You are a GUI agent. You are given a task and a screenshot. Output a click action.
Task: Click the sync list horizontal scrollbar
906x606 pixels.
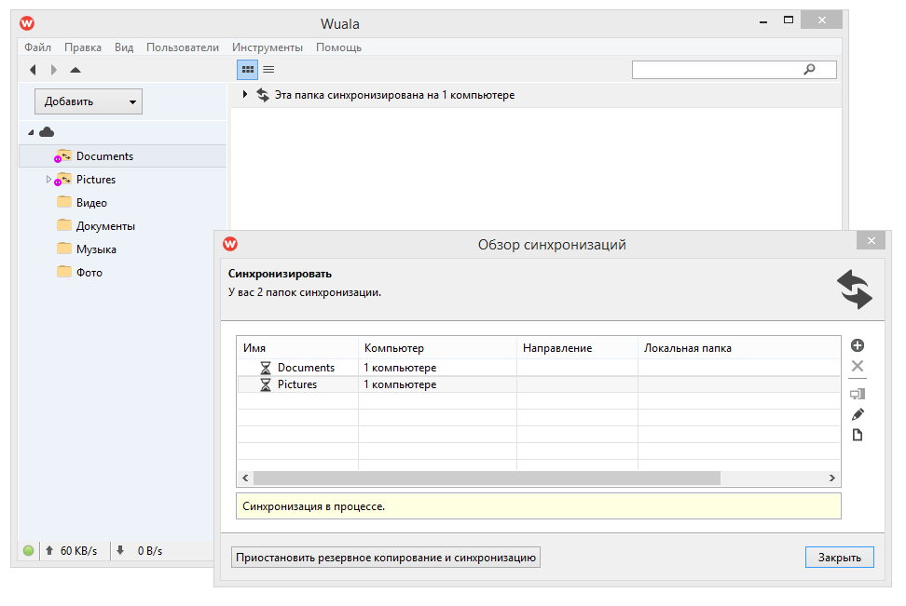click(487, 478)
